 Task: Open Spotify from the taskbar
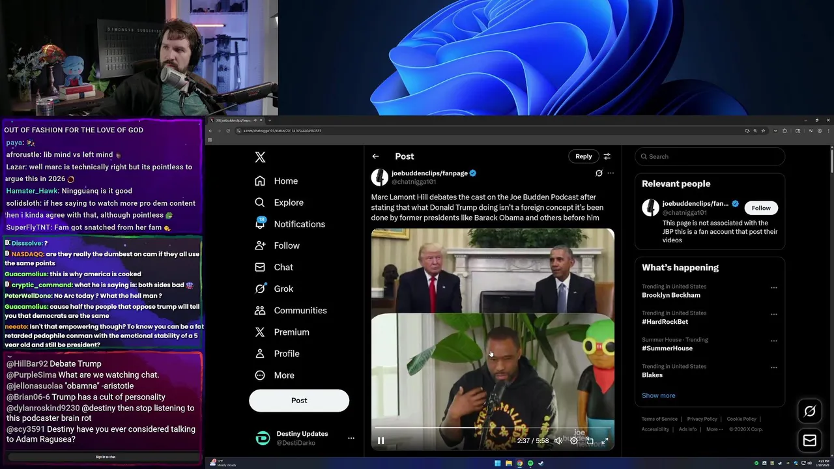[530, 463]
